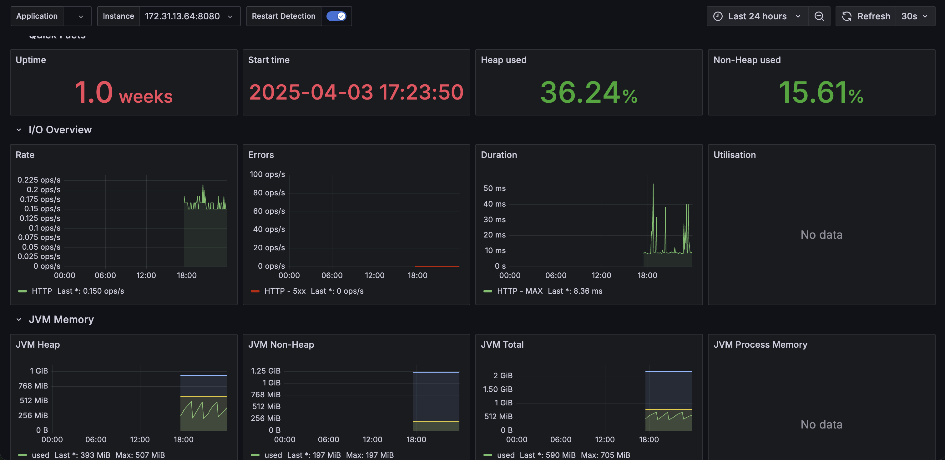Viewport: 945px width, 460px height.
Task: Click the JVM Process Memory panel title
Action: (760, 344)
